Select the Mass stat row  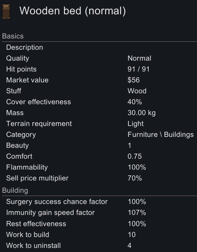coord(100,113)
